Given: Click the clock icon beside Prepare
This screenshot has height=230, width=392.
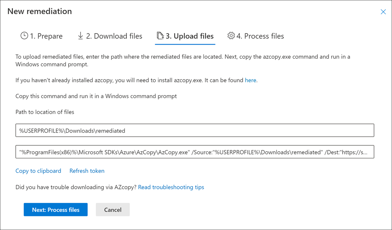Looking at the screenshot, I should 24,36.
